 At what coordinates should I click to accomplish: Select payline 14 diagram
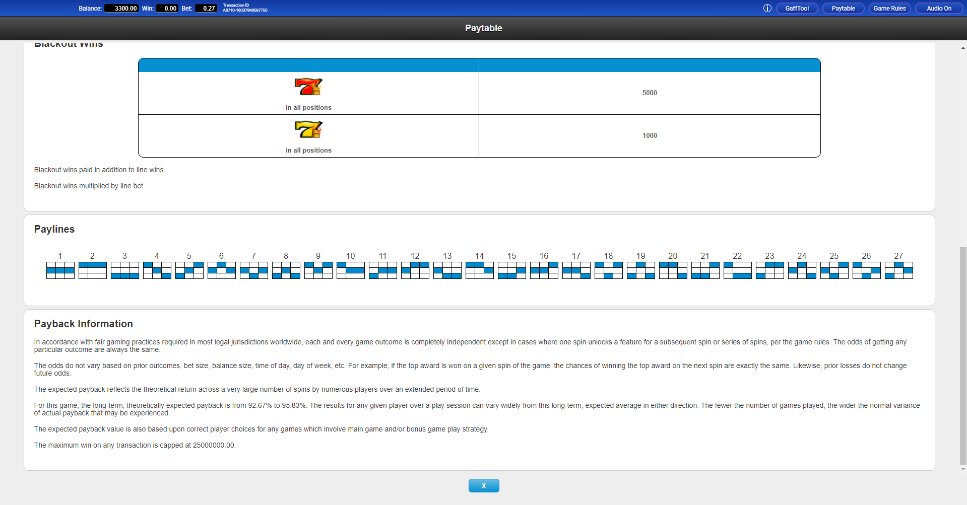(479, 270)
